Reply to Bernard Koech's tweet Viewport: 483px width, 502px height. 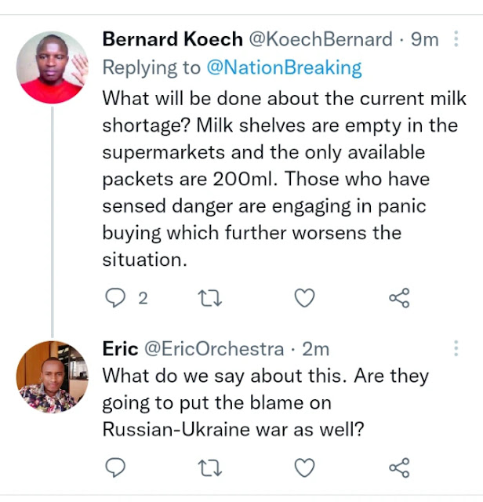[x=115, y=298]
